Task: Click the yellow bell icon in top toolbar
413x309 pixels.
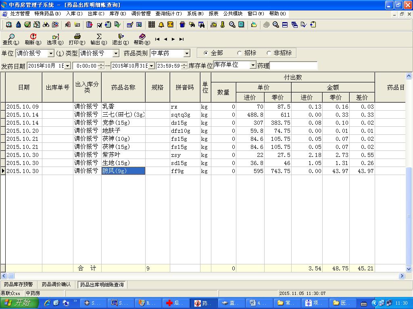Action: pos(161,25)
